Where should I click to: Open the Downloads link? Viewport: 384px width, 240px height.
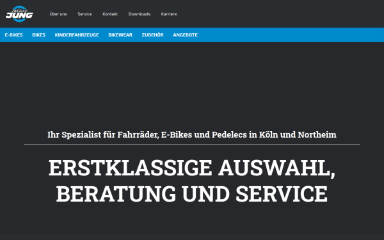coord(140,14)
